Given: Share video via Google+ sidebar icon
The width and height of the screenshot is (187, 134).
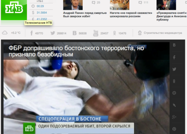Looking at the screenshot, I should pos(174,117).
